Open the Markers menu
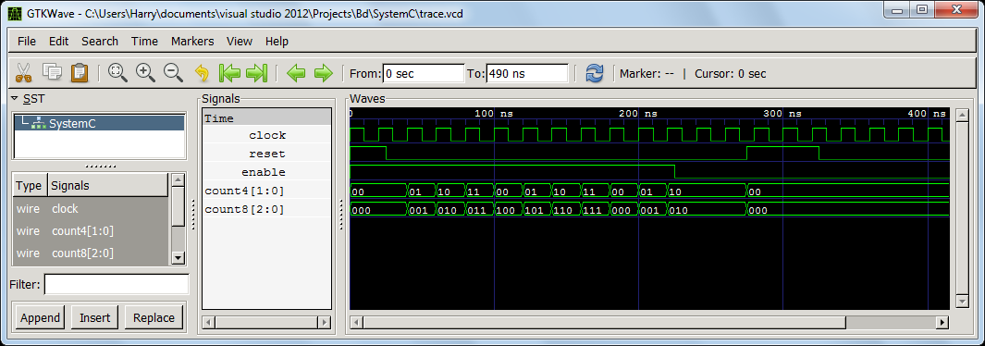Viewport: 985px width, 346px height. pyautogui.click(x=192, y=42)
